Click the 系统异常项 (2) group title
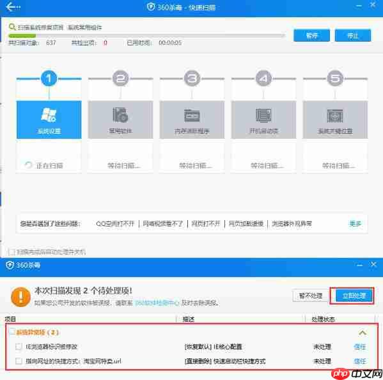Viewport: 383px width, 380px height. coord(38,332)
